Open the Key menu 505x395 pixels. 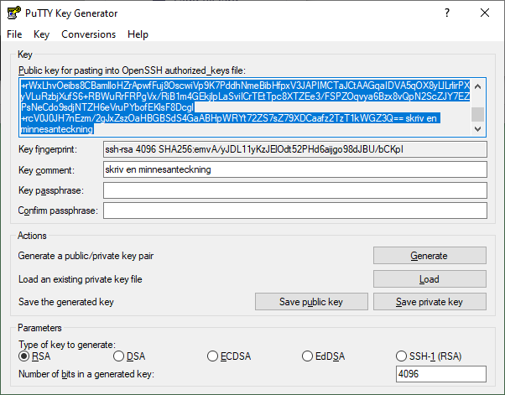[x=42, y=34]
